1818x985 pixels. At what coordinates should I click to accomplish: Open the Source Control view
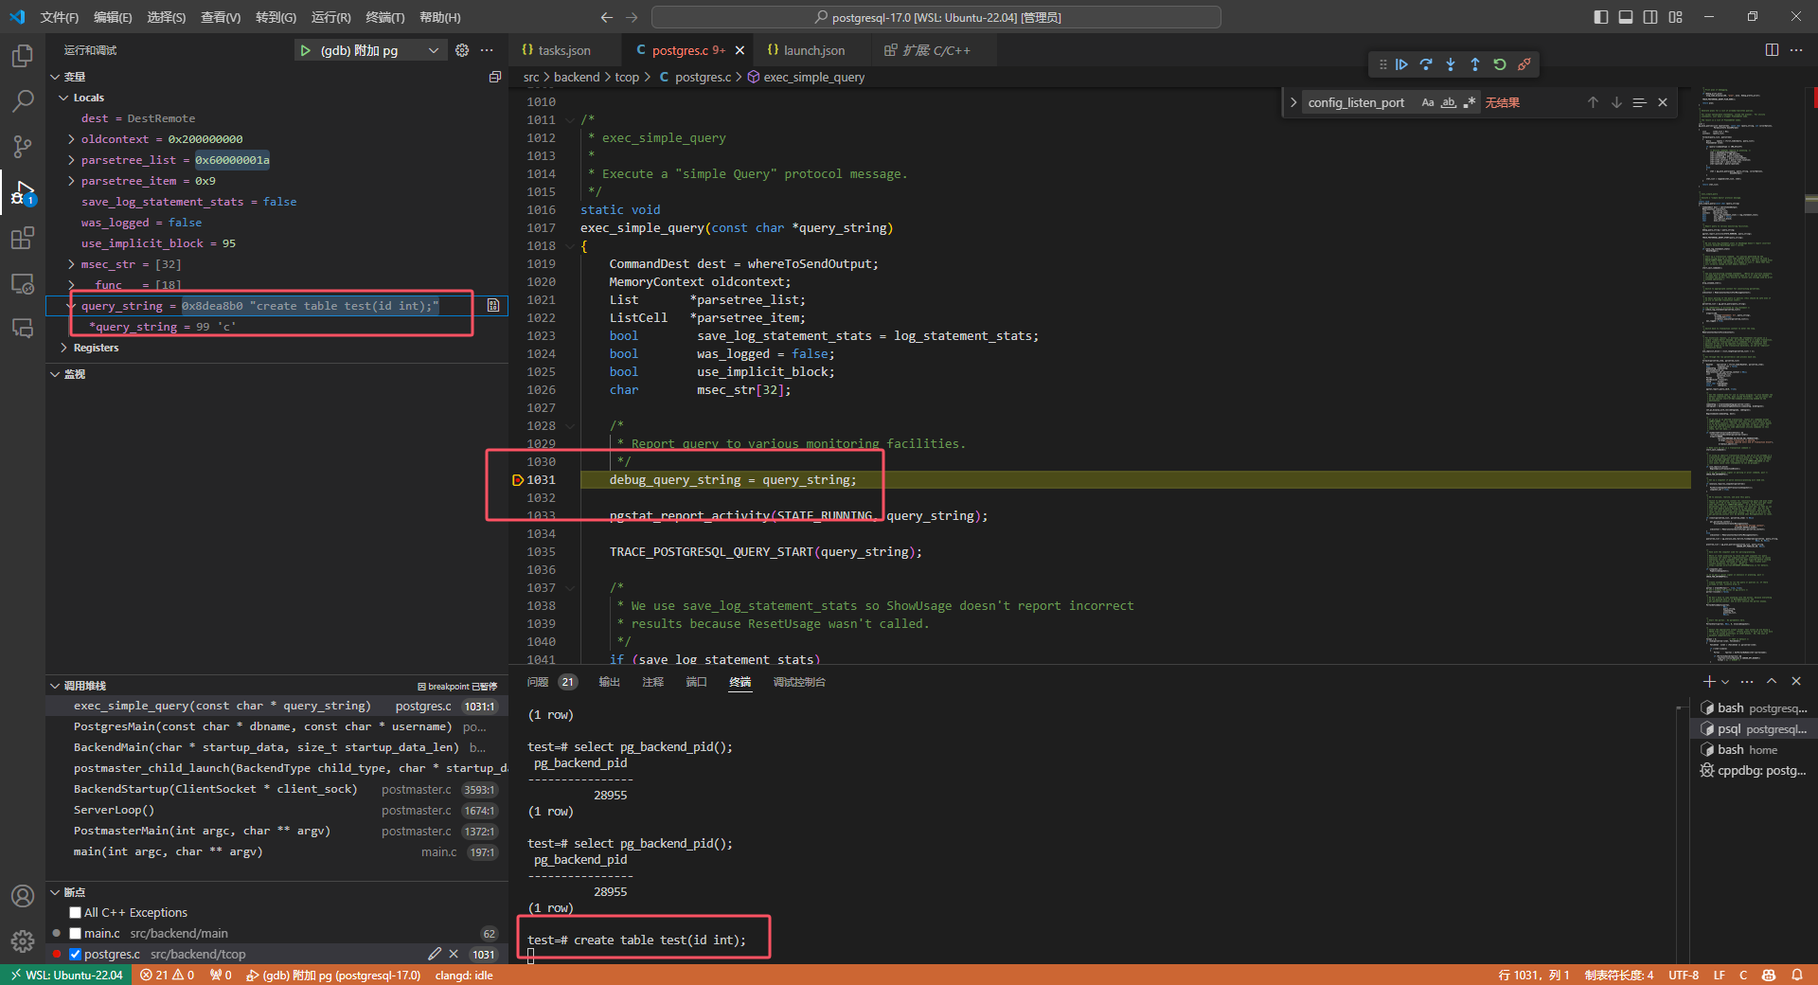[x=23, y=146]
